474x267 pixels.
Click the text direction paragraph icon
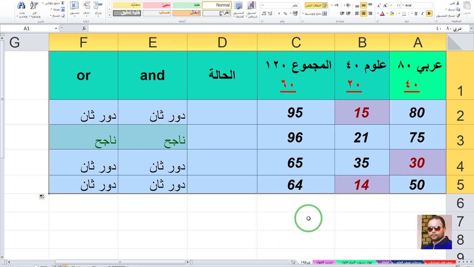[x=337, y=5]
